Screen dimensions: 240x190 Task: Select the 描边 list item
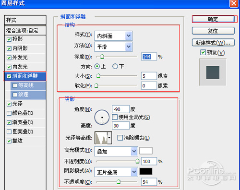coord(25,141)
